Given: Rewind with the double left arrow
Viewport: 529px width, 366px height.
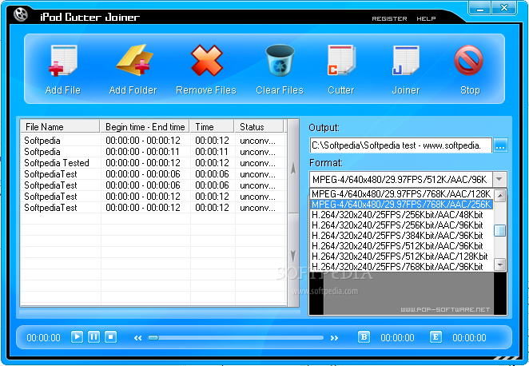Looking at the screenshot, I should (x=137, y=338).
